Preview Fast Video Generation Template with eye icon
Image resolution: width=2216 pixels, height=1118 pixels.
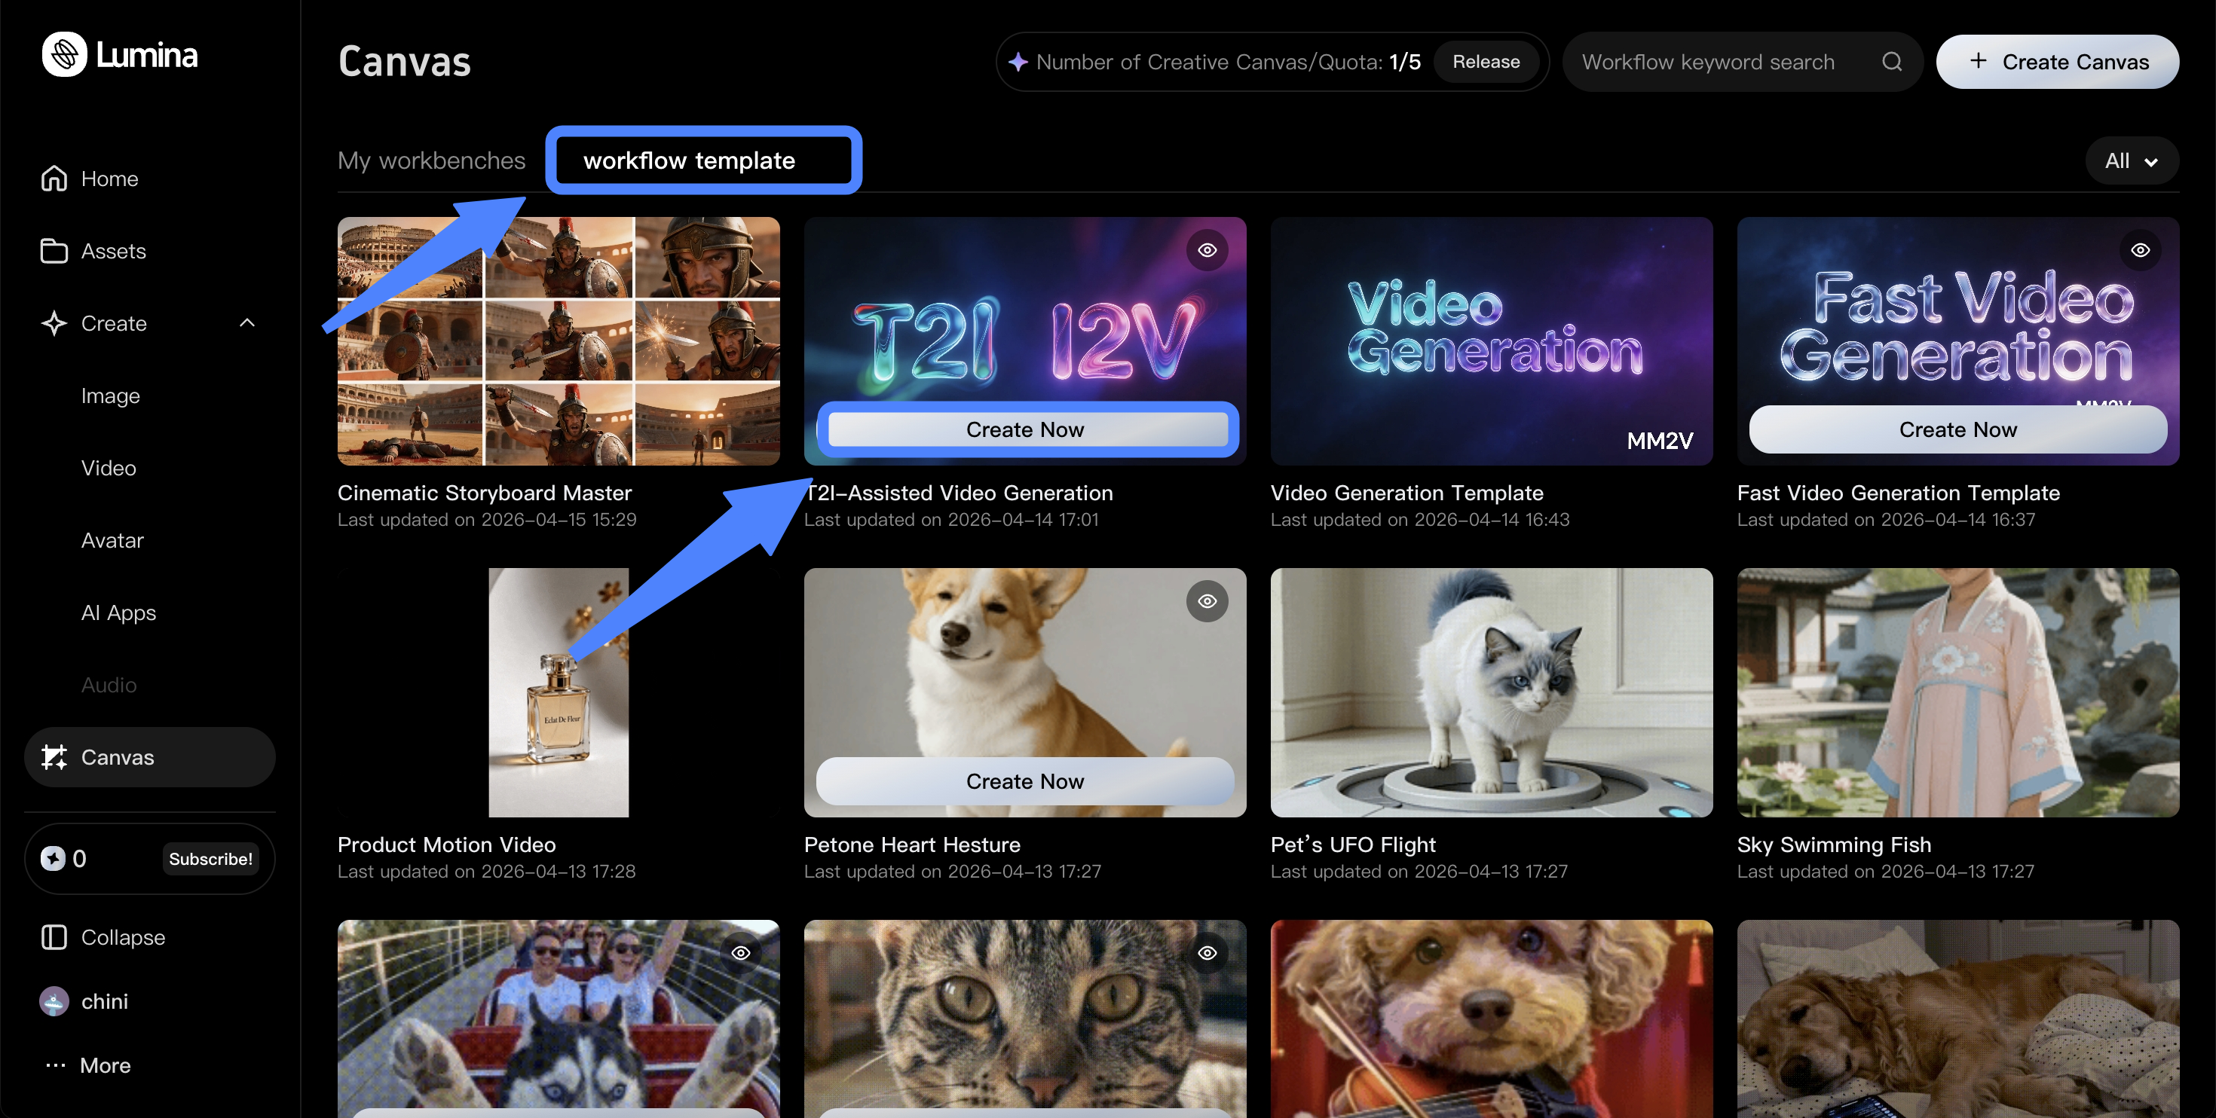2141,249
